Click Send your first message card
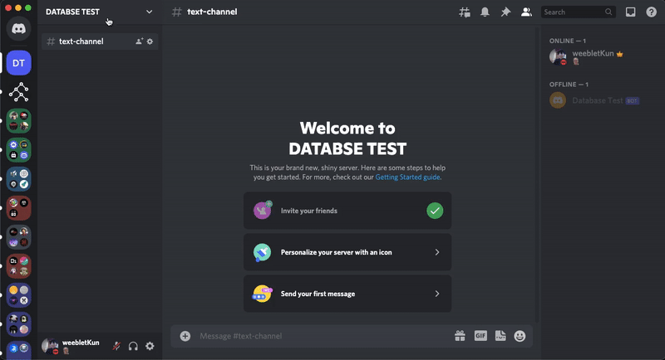Image resolution: width=665 pixels, height=360 pixels. pyautogui.click(x=347, y=294)
